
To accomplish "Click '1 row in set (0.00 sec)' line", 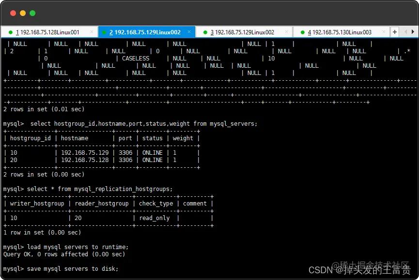I will click(42, 233).
